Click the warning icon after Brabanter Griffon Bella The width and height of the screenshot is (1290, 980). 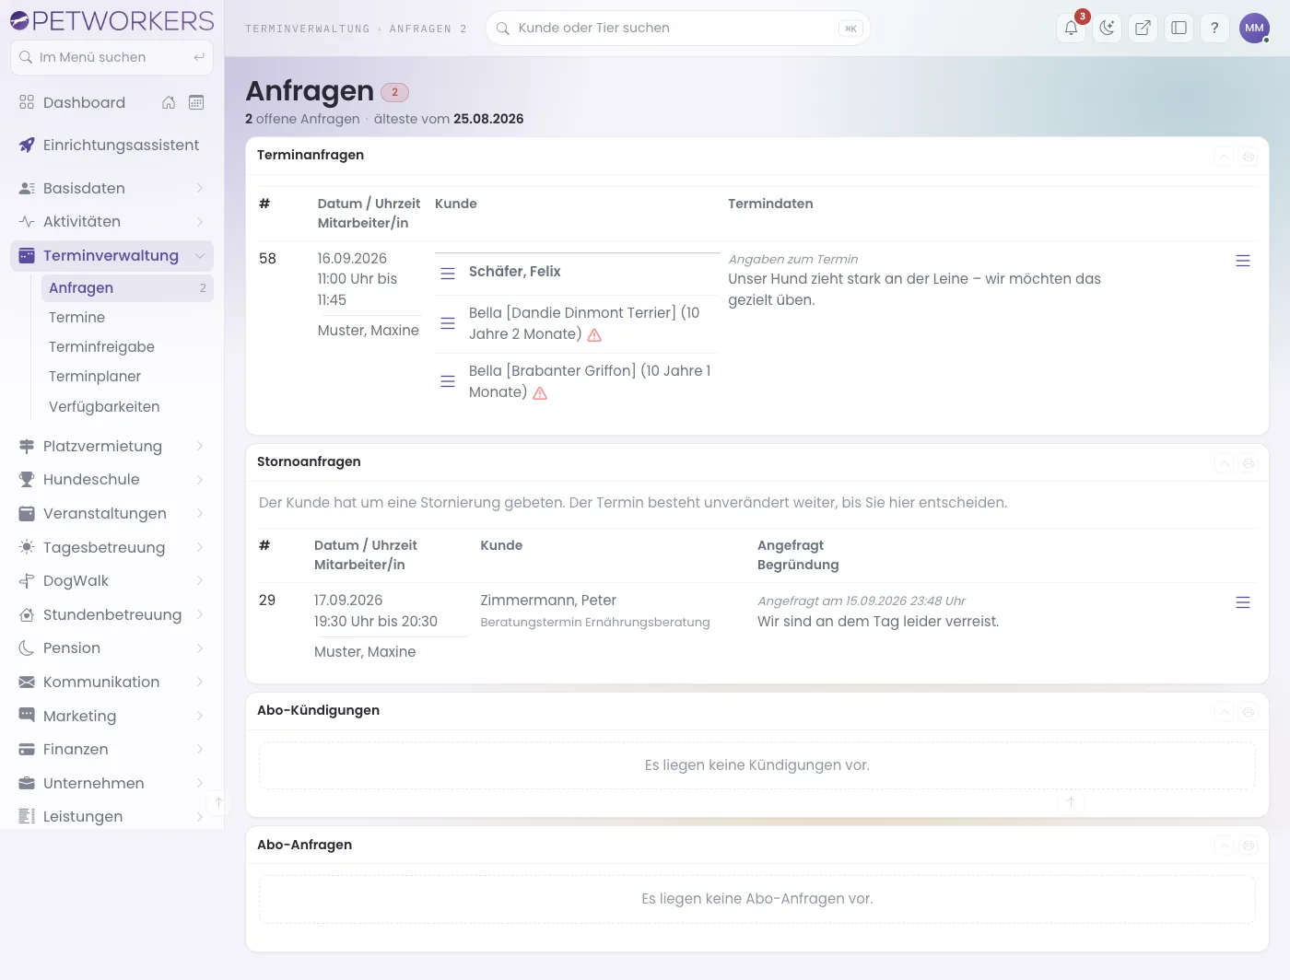[540, 393]
